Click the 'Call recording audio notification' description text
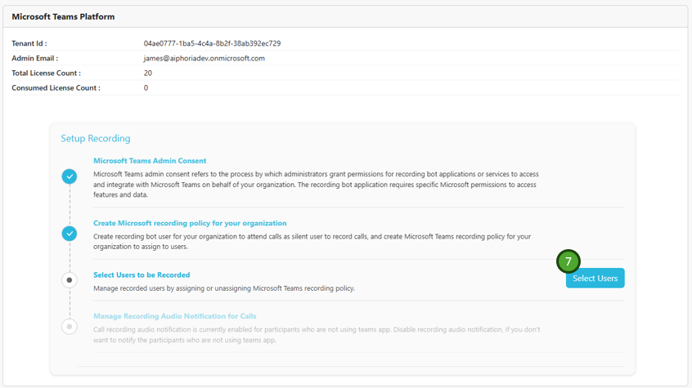 click(317, 335)
